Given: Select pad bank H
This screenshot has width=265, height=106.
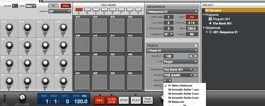Looking at the screenshot, I should 138,10.
